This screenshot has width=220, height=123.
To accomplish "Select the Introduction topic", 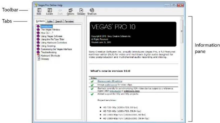I will pyautogui.click(x=47, y=26).
